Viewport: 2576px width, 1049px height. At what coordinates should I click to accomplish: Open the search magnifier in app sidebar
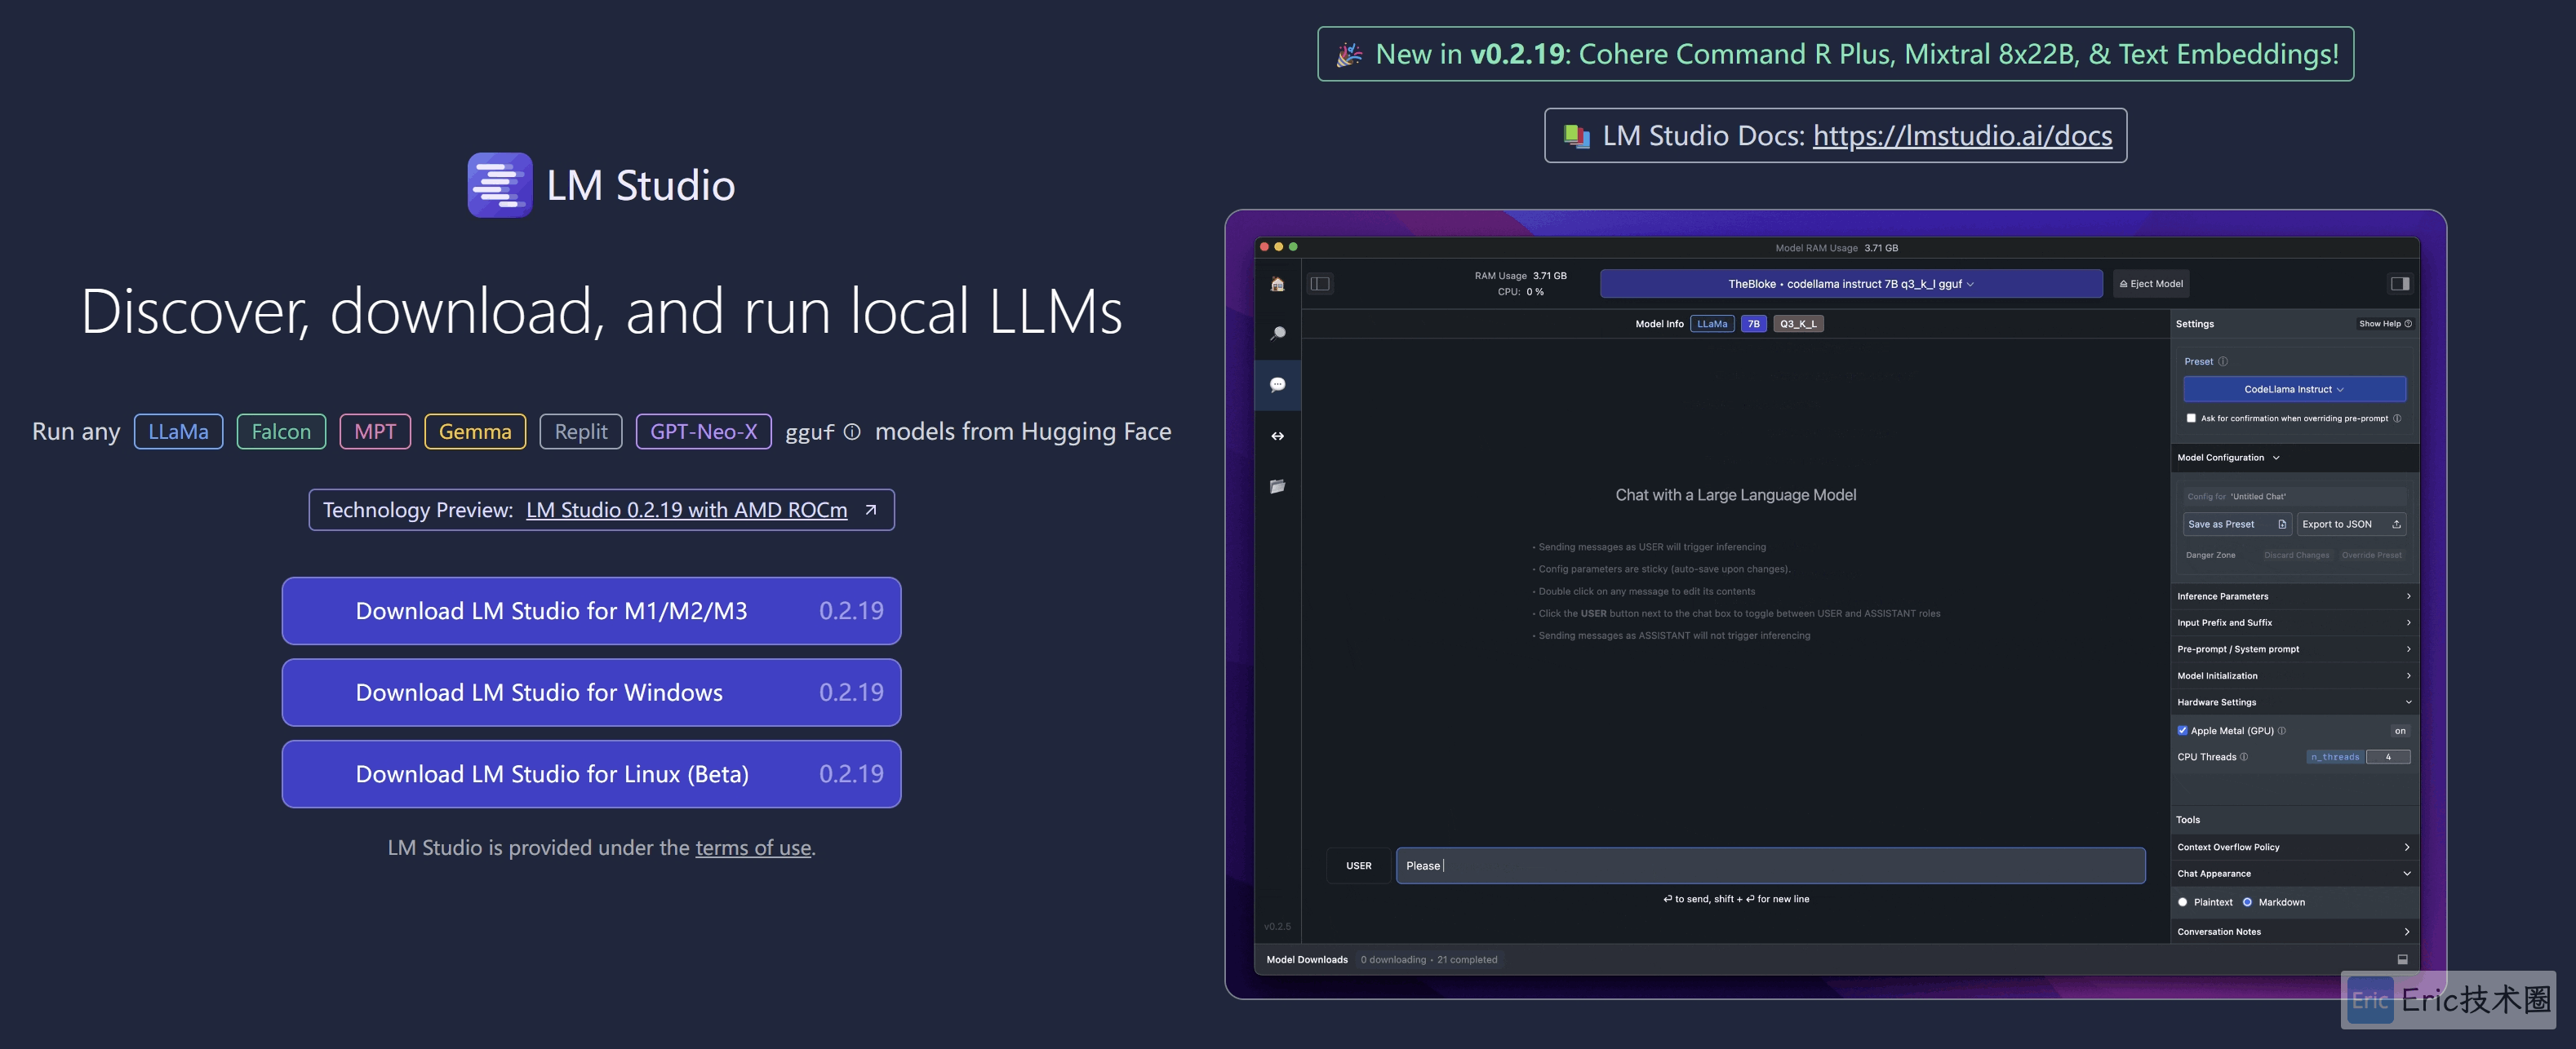pos(1277,334)
